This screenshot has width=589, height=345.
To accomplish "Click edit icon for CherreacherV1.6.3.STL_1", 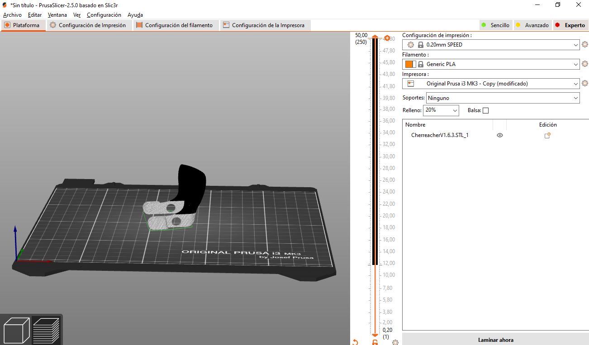I will [547, 135].
